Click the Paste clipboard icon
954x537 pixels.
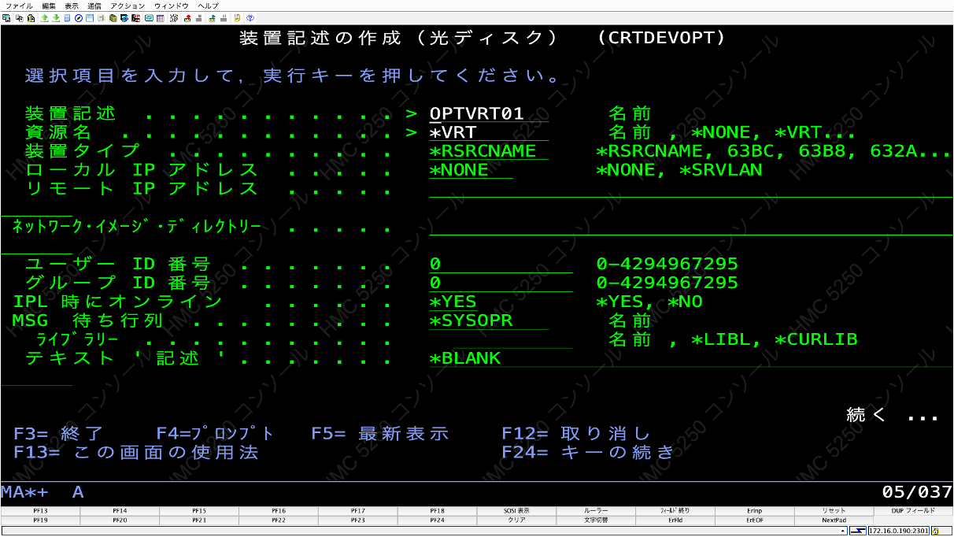coord(31,17)
